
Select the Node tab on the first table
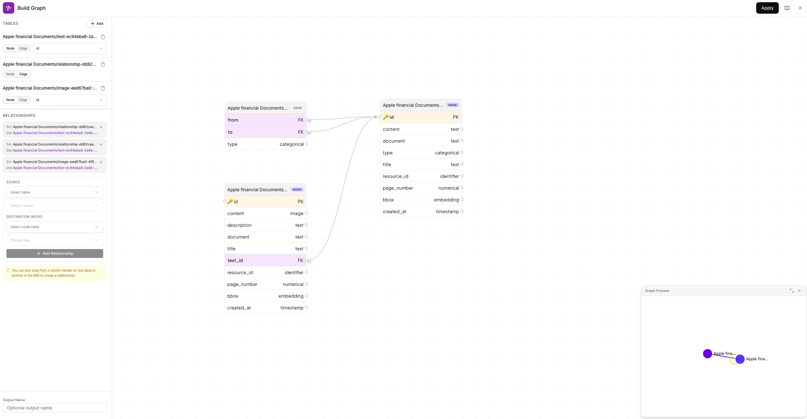(x=10, y=48)
